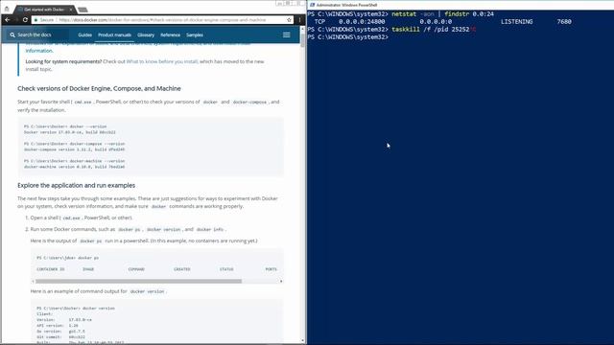
Task: Click the LISTENING status in PowerShell output
Action: click(x=516, y=21)
